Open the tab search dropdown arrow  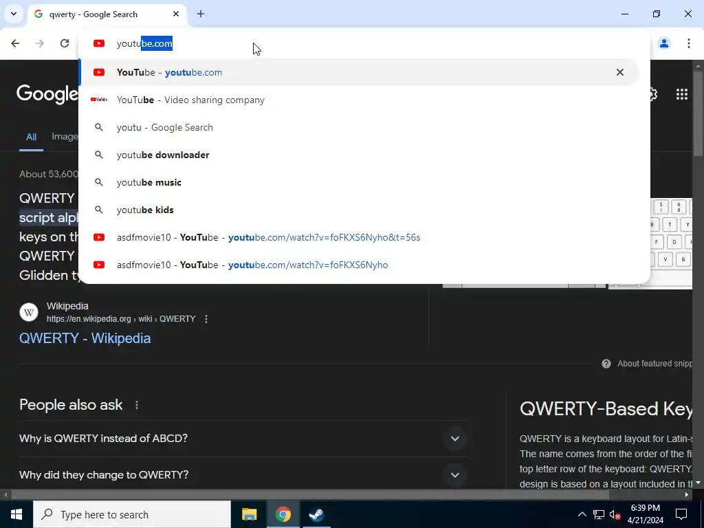[14, 14]
